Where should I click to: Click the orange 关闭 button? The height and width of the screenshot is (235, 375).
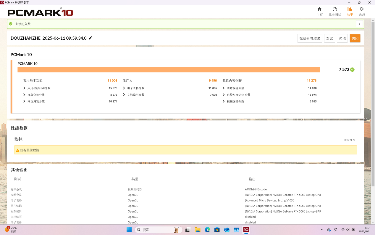click(355, 38)
